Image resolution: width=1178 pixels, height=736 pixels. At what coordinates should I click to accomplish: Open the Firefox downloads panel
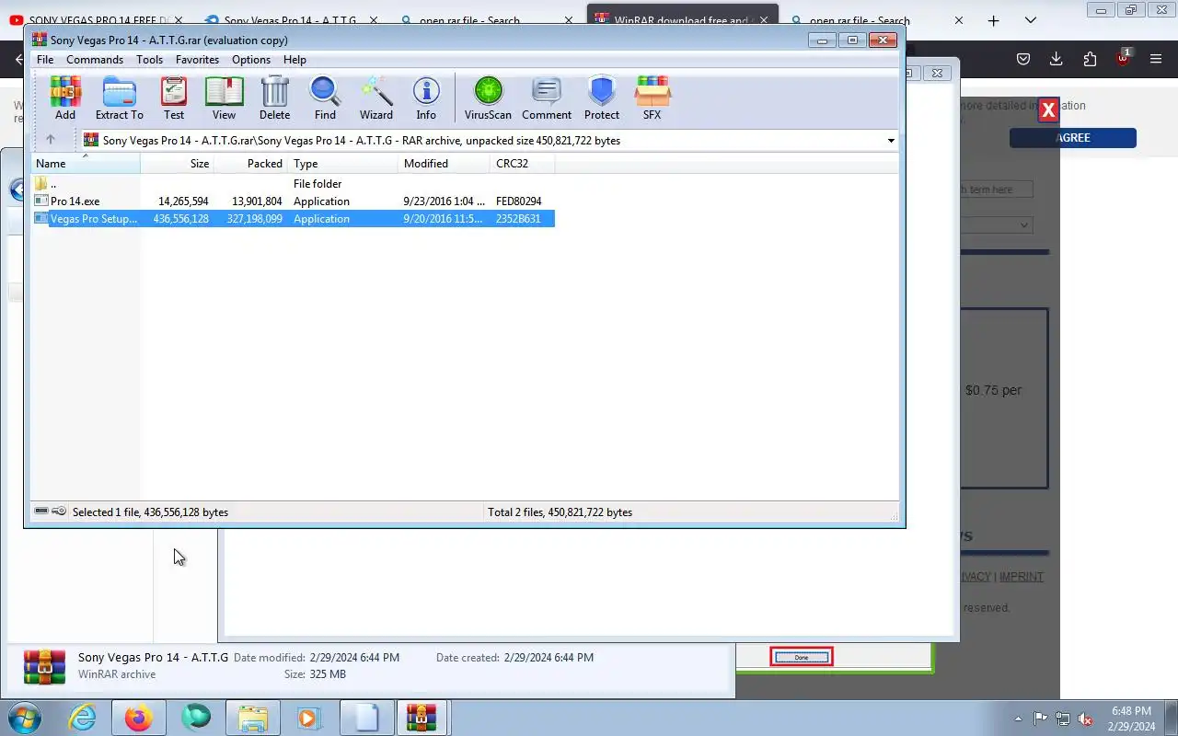coord(1056,59)
